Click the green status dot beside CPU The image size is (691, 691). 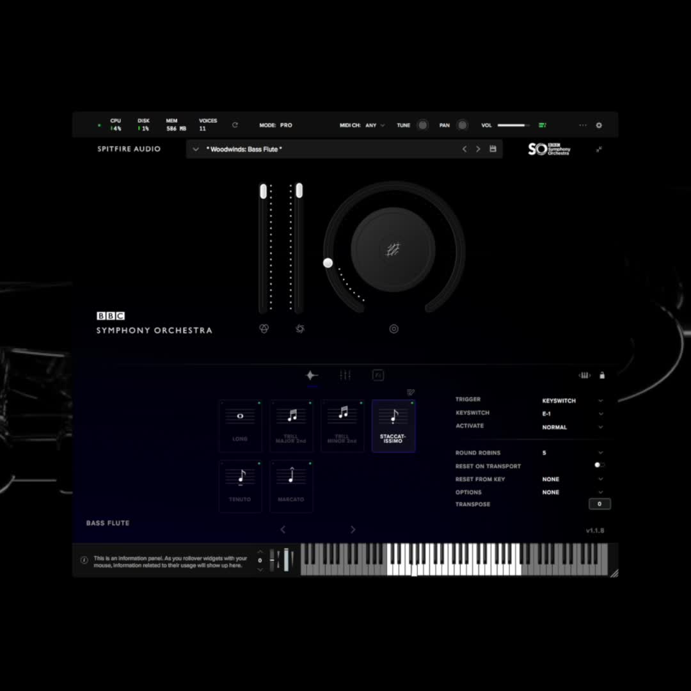[x=99, y=125]
